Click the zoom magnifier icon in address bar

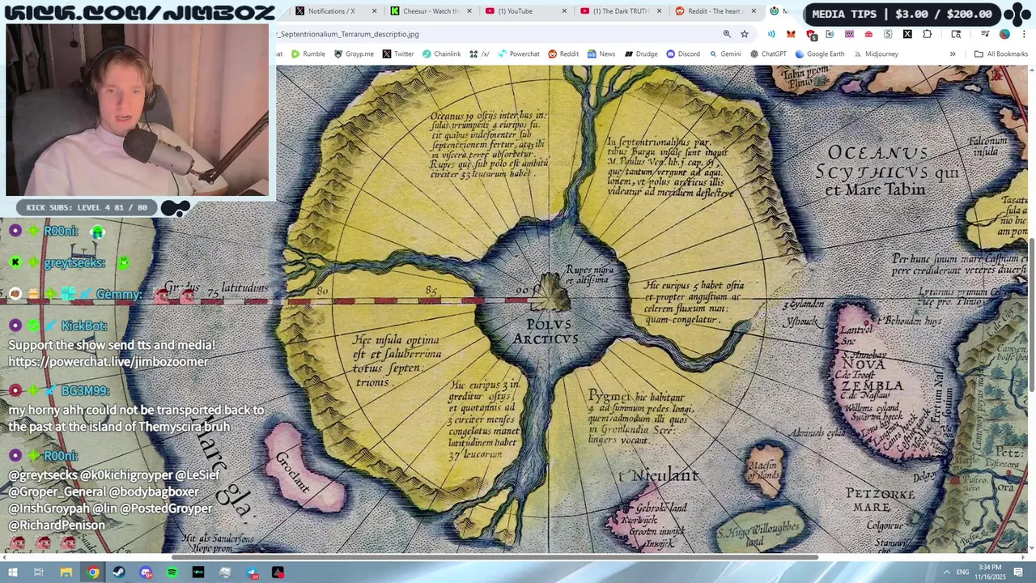pyautogui.click(x=727, y=34)
